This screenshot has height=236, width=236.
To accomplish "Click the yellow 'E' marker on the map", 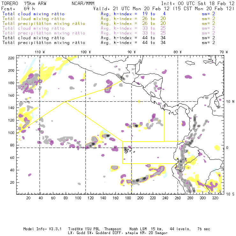I will pos(139,101).
